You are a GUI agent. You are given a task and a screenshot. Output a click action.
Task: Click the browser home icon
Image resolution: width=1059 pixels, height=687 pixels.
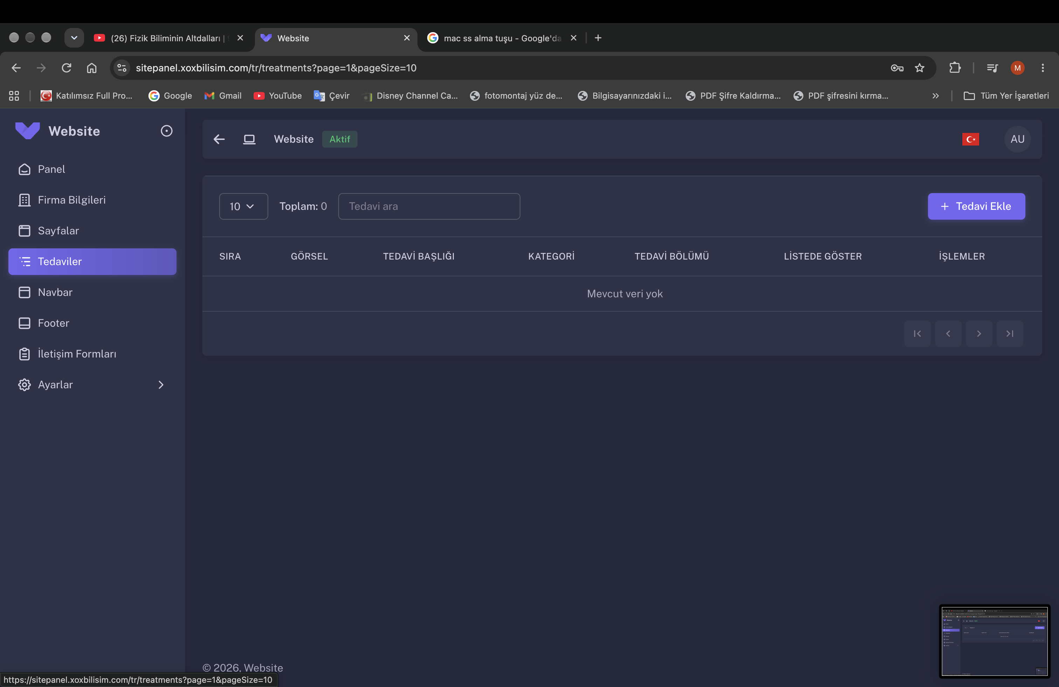coord(92,68)
